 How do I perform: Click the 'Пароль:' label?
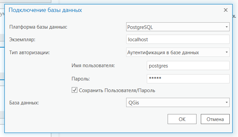[81, 79]
